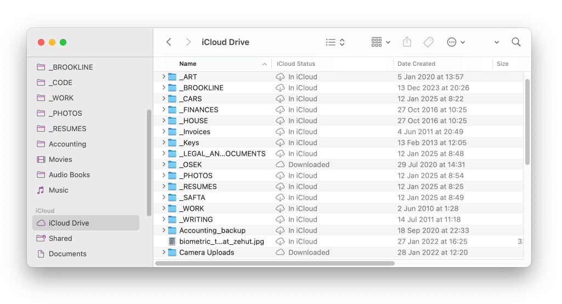Open the toolbar overflow chevron
The height and width of the screenshot is (304, 562).
pyautogui.click(x=496, y=42)
